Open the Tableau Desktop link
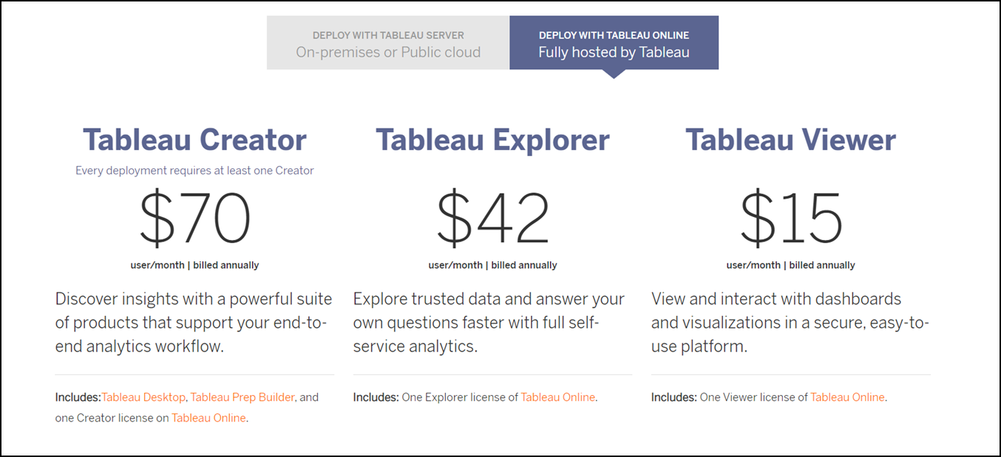This screenshot has width=1001, height=457. pos(143,397)
